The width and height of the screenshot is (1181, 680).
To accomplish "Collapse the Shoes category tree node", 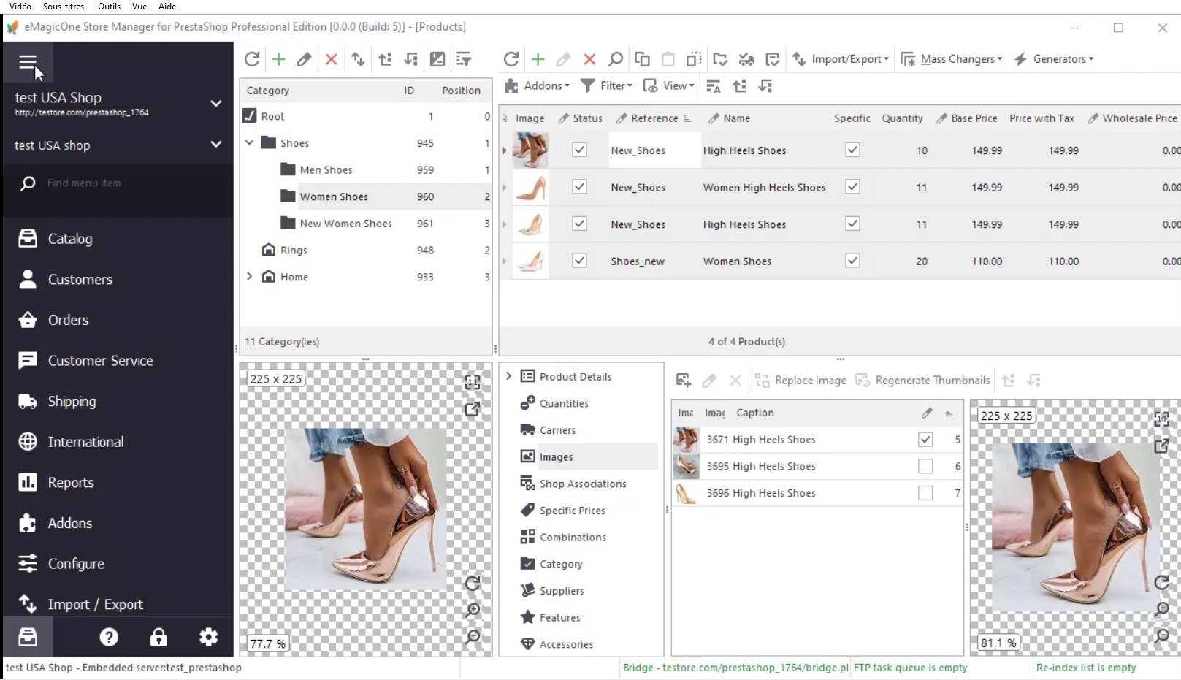I will 250,143.
